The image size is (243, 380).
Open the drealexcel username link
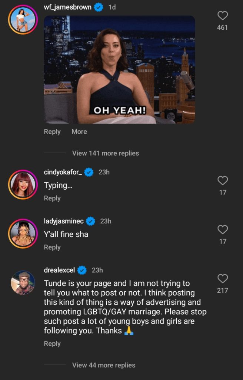pos(60,270)
